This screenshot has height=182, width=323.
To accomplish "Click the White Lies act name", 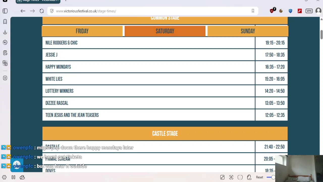I will tap(54, 79).
